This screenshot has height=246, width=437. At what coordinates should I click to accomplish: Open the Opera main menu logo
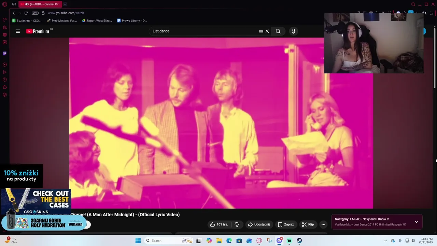(x=5, y=4)
